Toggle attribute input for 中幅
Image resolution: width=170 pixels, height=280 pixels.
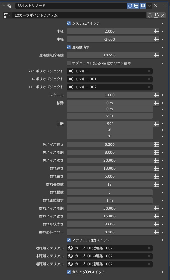click(156, 39)
